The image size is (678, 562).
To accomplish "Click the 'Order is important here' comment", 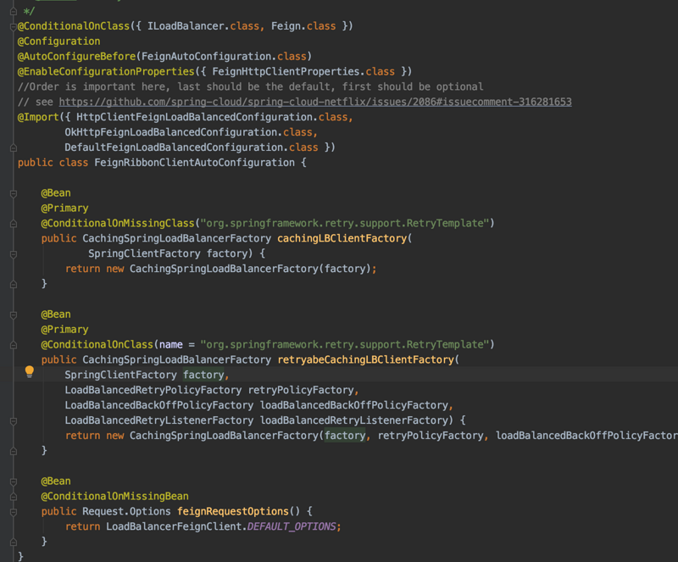I will coord(250,86).
